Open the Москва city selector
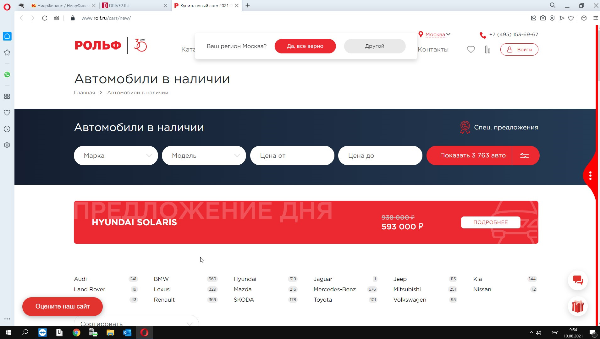The height and width of the screenshot is (339, 600). click(x=435, y=34)
